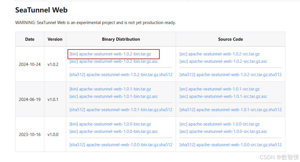The image size is (300, 162).
Task: Open the 1.0.2 src.tar.gz.sha512 checksum link
Action: pyautogui.click(x=231, y=75)
